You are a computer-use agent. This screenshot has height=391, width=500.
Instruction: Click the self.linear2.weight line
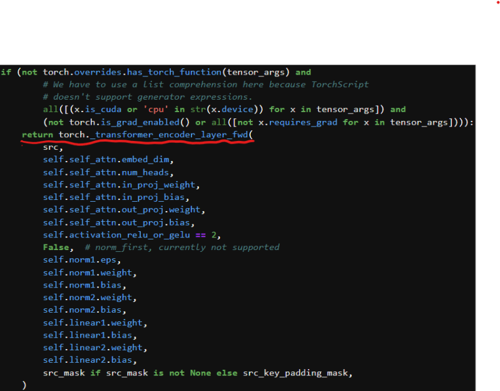pos(95,348)
